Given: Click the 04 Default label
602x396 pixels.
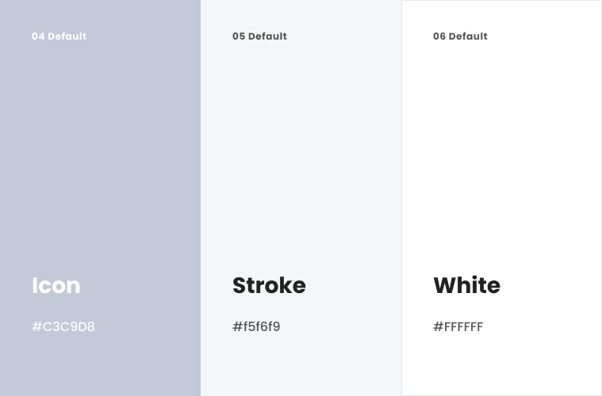Looking at the screenshot, I should pyautogui.click(x=59, y=36).
